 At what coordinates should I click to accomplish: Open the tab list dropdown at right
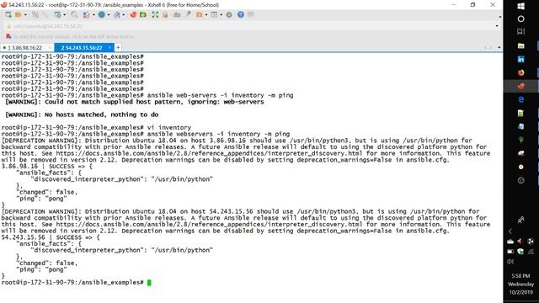pos(499,47)
